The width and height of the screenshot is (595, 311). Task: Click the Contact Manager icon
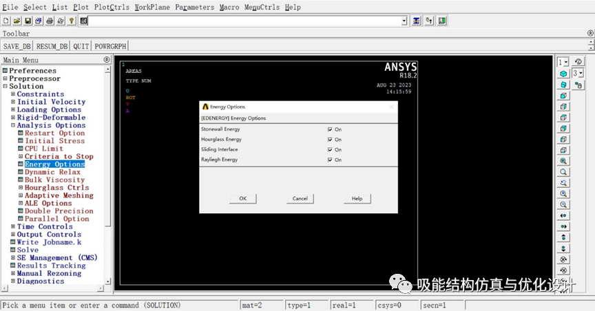[442, 21]
